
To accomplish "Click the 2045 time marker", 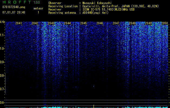I will coord(84,23).
